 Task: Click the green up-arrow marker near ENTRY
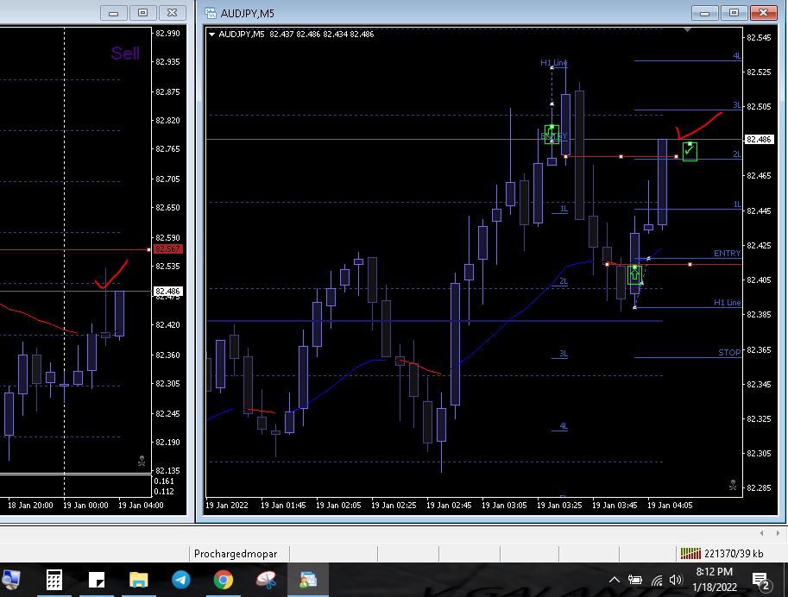pyautogui.click(x=634, y=274)
